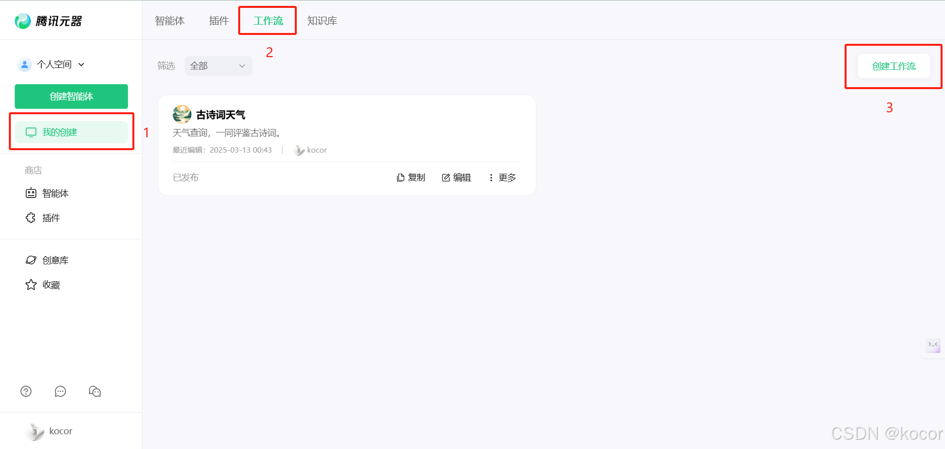Viewport: 945px width, 449px height.
Task: Select the 插件 top tab
Action: (219, 21)
